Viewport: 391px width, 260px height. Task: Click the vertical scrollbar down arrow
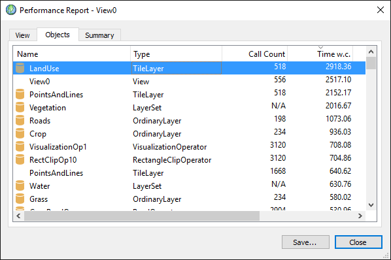point(371,205)
